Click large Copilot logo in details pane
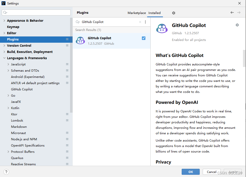The width and height of the screenshot is (246, 177). (162, 28)
